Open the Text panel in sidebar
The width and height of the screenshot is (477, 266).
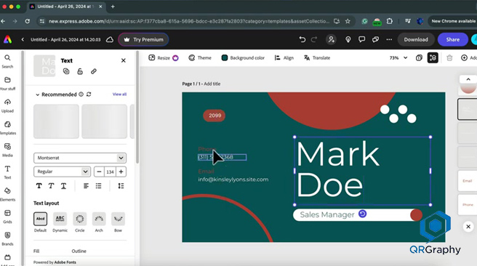(7, 172)
